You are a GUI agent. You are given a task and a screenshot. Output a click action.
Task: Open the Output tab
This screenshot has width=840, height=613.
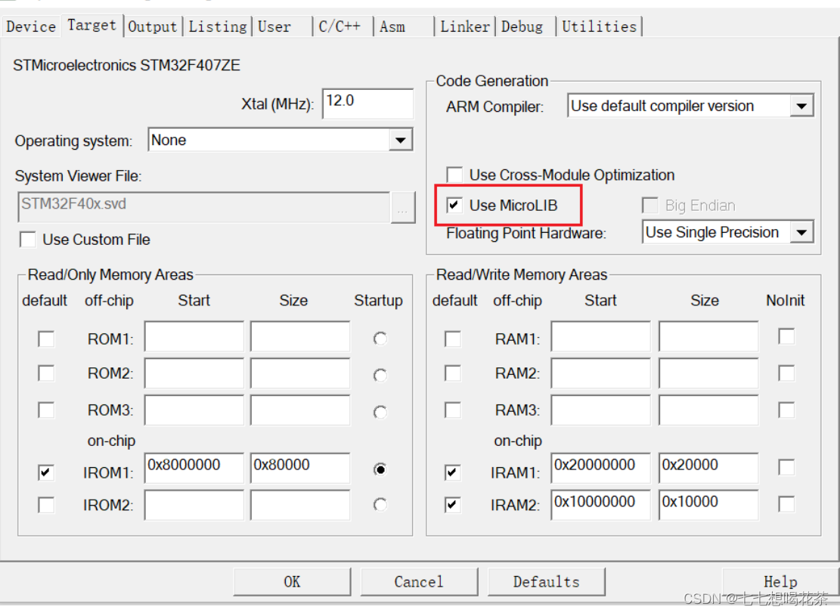152,26
